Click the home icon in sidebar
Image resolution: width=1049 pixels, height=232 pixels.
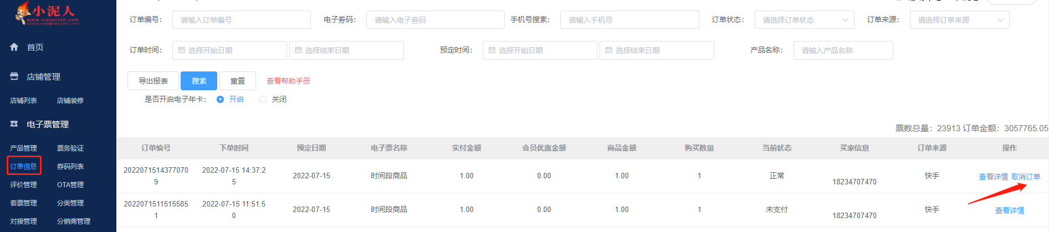14,47
